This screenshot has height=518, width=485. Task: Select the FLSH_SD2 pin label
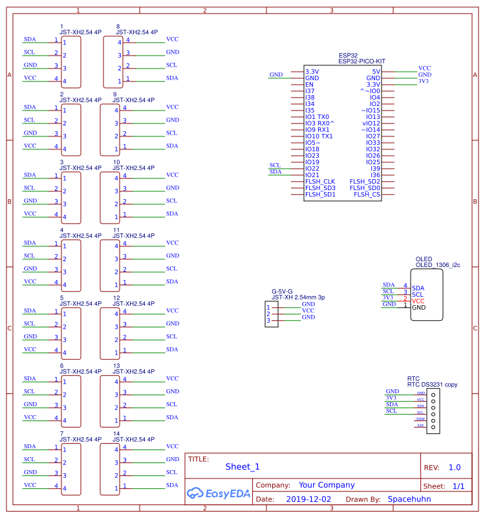(365, 181)
